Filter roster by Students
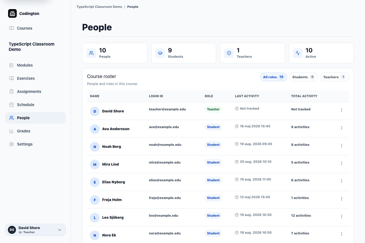The image size is (365, 243). [x=303, y=77]
